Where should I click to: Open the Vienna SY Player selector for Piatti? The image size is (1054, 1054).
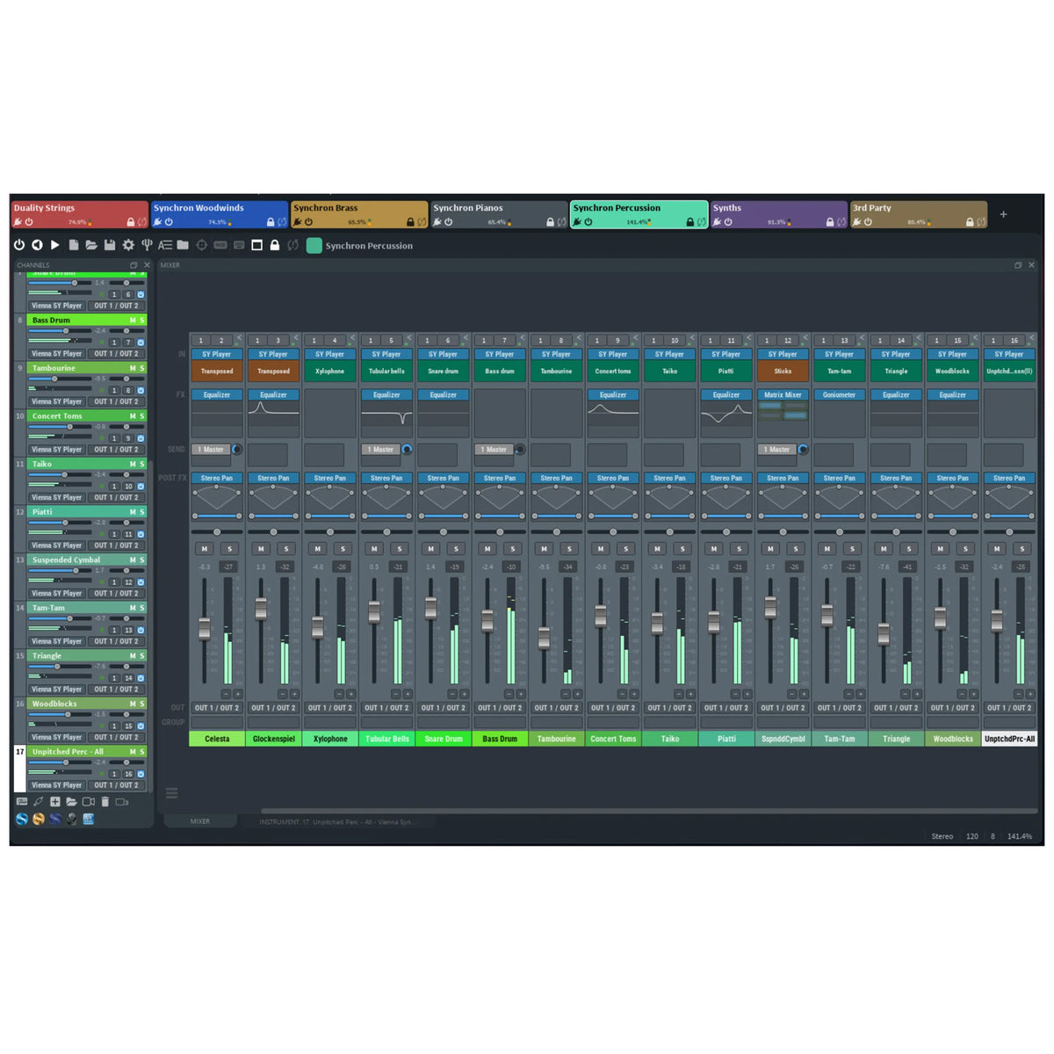point(57,545)
